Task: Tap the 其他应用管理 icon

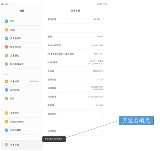Action: click(x=7, y=122)
